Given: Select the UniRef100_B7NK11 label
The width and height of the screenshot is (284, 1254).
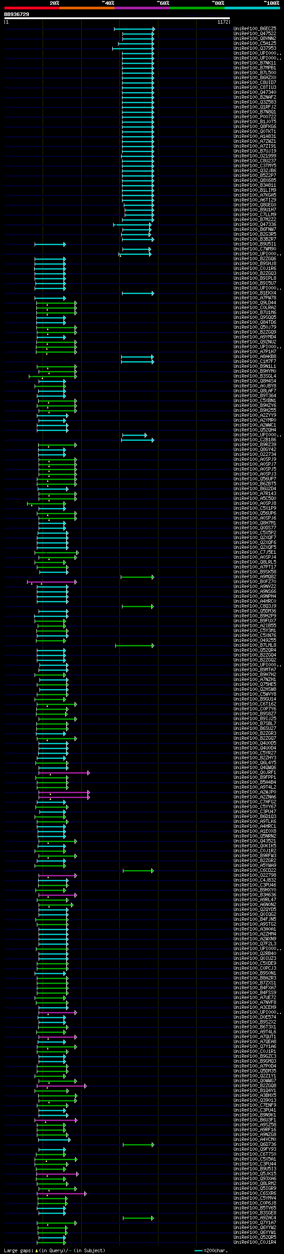Looking at the screenshot, I should pos(255,63).
